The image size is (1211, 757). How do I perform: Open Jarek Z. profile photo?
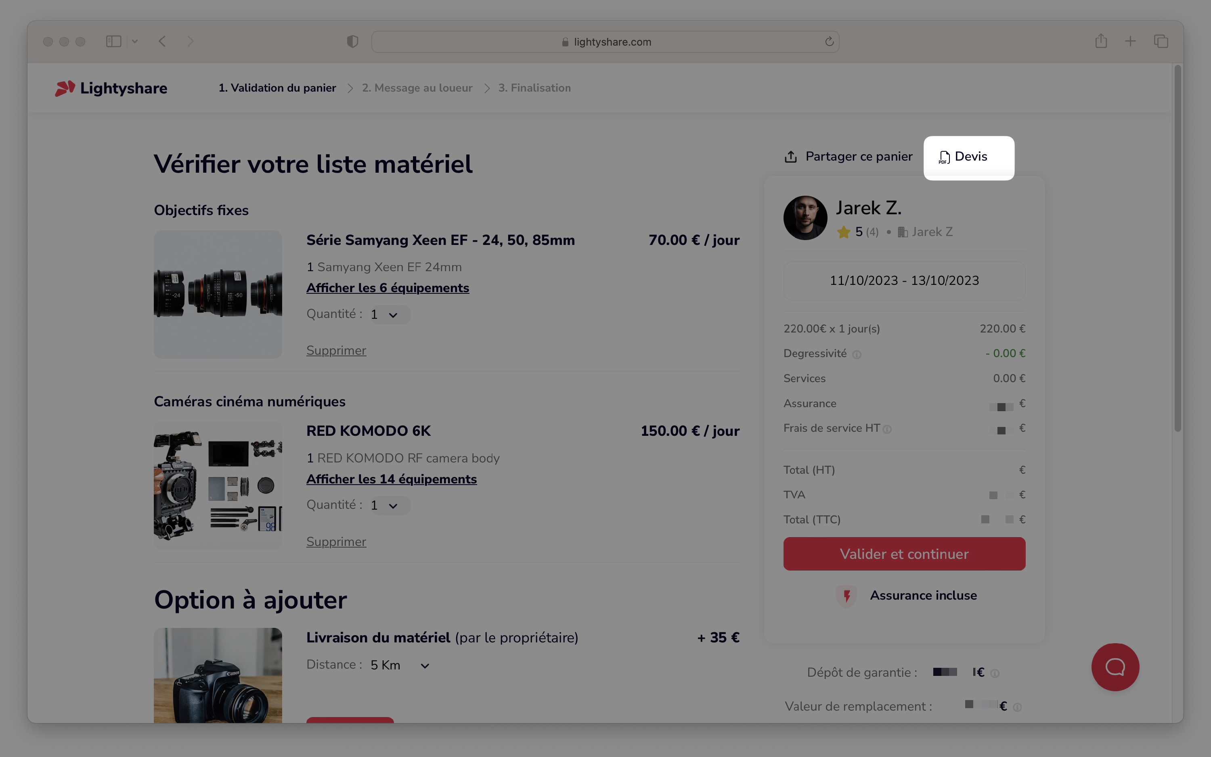pyautogui.click(x=805, y=218)
